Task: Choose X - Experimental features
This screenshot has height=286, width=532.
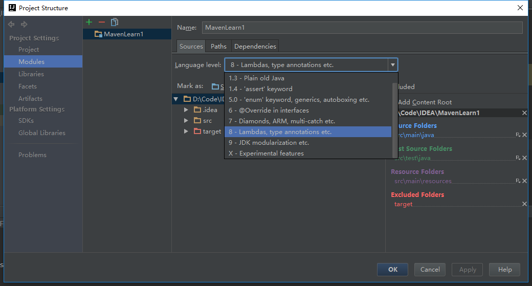Action: click(x=308, y=153)
